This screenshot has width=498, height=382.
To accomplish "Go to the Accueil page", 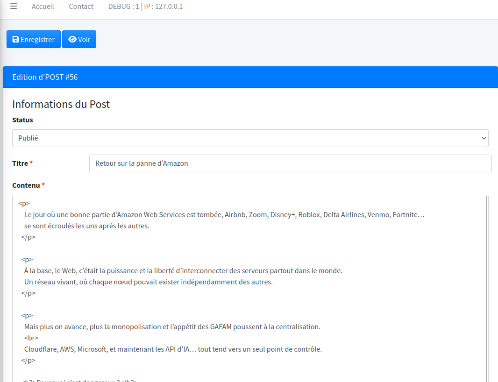I will [43, 7].
